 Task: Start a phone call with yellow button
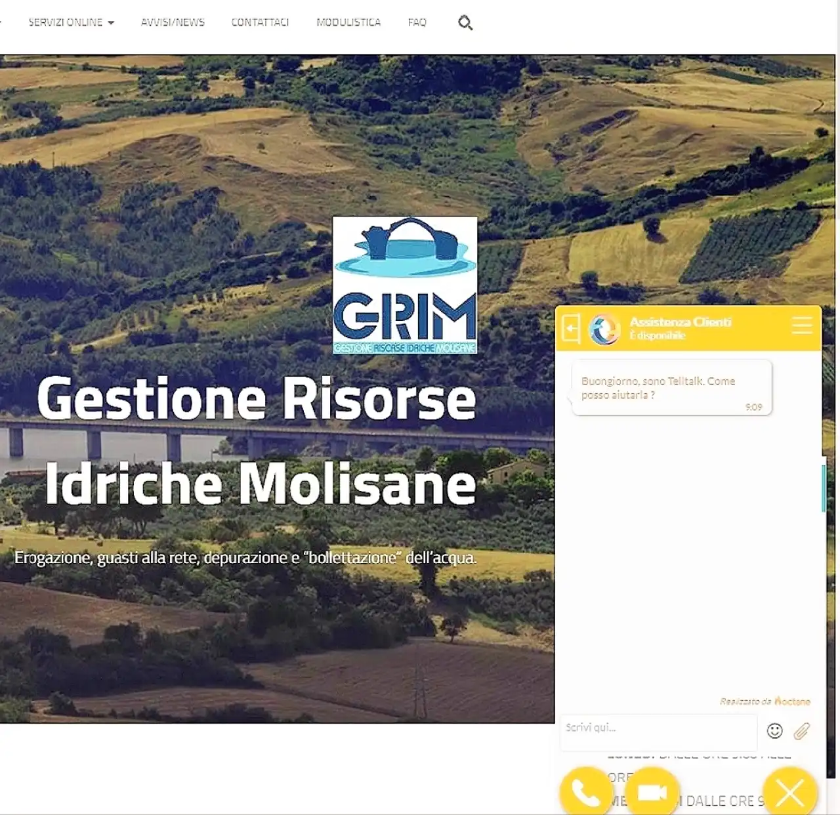586,793
